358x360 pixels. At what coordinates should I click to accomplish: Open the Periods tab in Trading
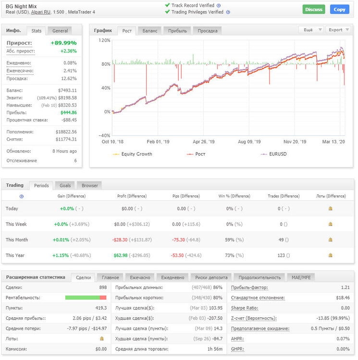41,185
